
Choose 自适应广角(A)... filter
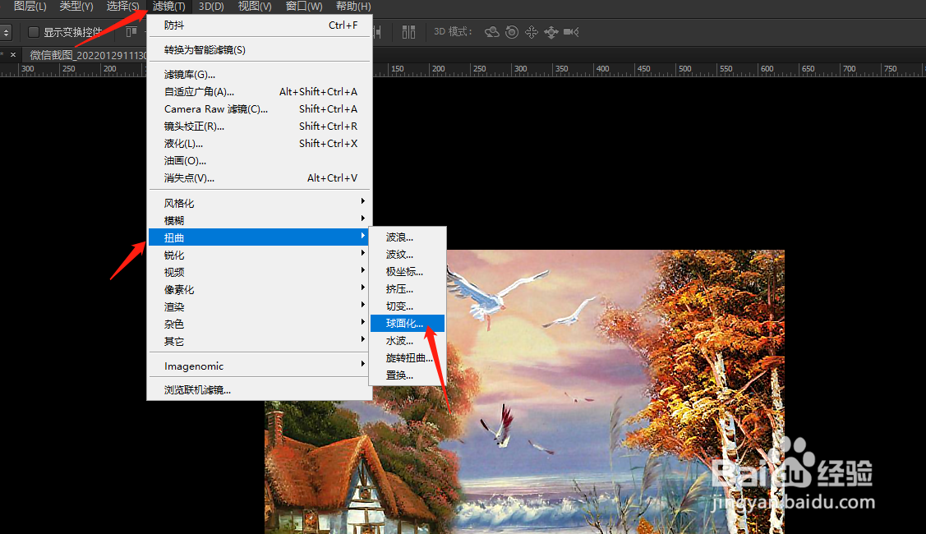click(260, 91)
